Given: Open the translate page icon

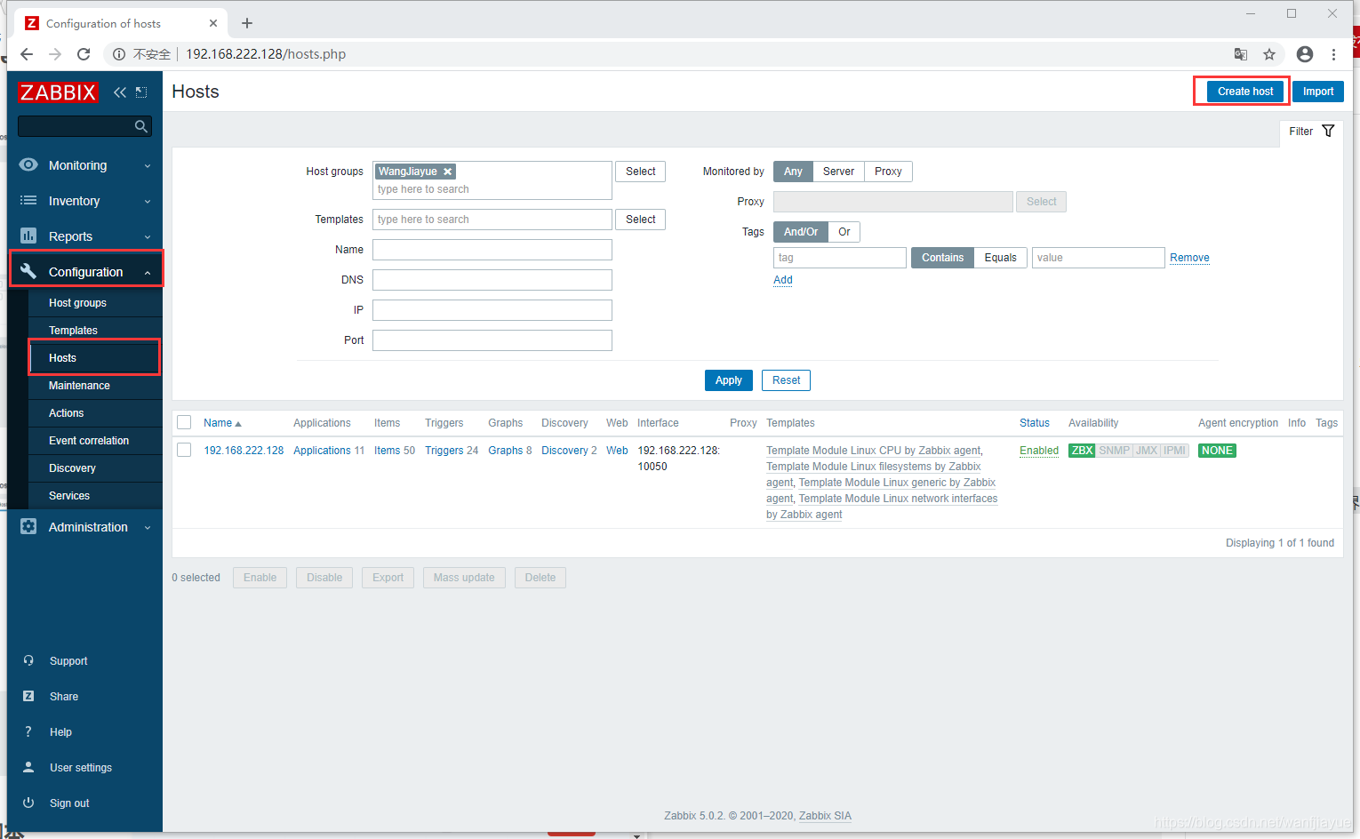Looking at the screenshot, I should pyautogui.click(x=1241, y=54).
